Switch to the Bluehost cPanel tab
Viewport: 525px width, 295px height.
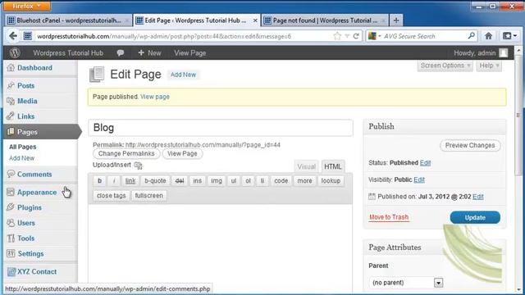68,20
